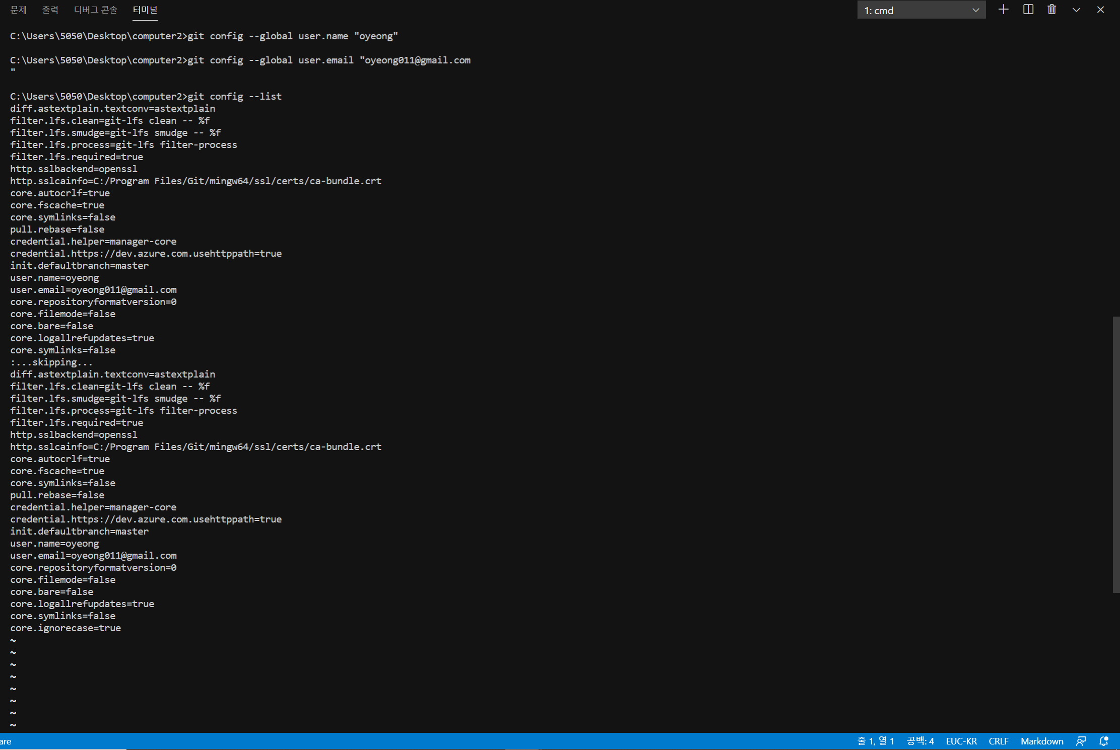Click the 'git config --list' command line
This screenshot has height=750, width=1120.
click(x=146, y=96)
